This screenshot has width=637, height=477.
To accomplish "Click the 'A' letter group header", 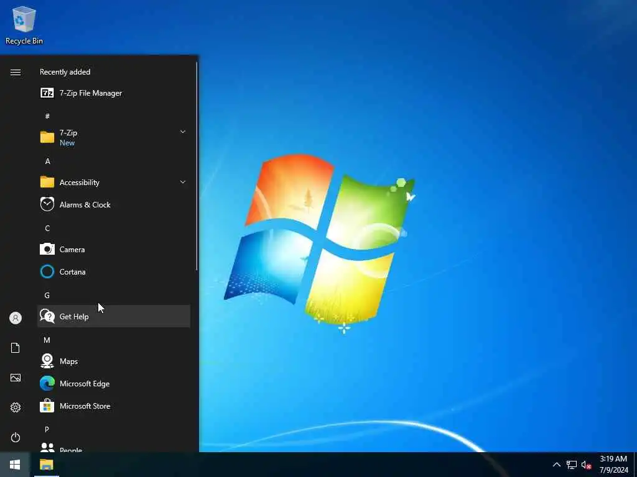I will coord(47,161).
